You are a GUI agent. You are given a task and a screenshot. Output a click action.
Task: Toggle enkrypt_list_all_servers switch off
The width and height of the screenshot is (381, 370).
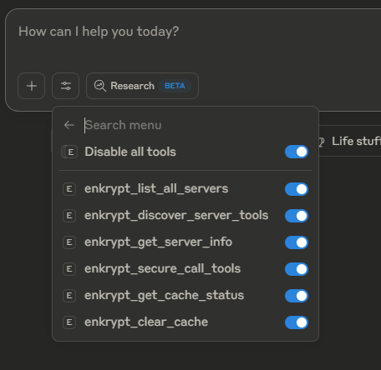(297, 189)
